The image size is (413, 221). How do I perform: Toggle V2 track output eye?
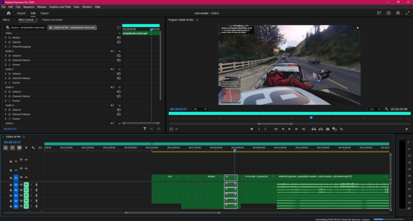pos(26,169)
